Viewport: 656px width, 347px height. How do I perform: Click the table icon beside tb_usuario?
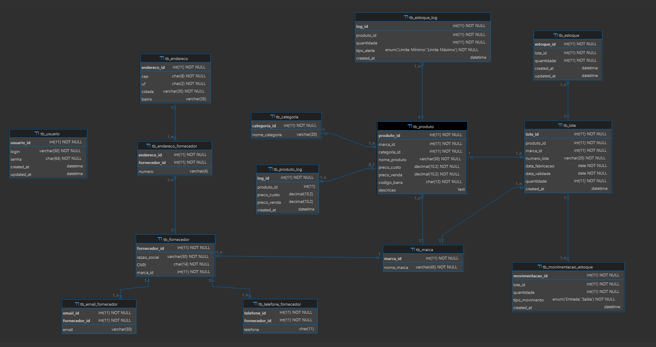click(x=37, y=133)
